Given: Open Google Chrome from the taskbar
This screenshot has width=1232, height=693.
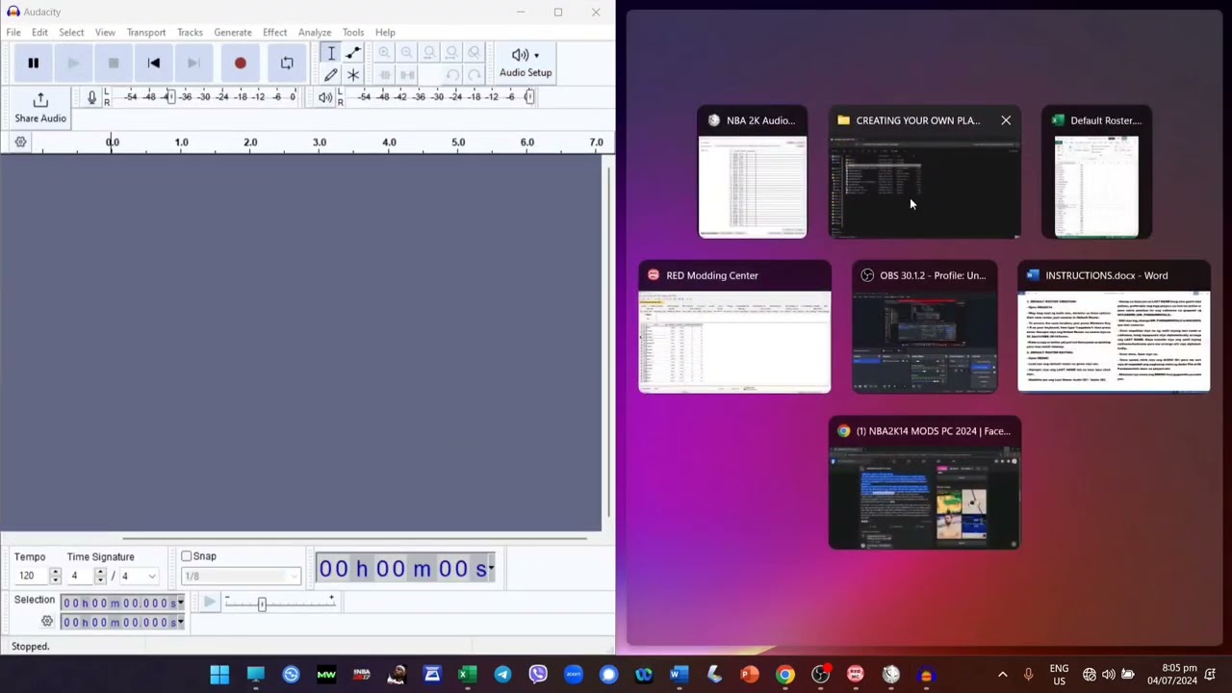Looking at the screenshot, I should pos(785,675).
